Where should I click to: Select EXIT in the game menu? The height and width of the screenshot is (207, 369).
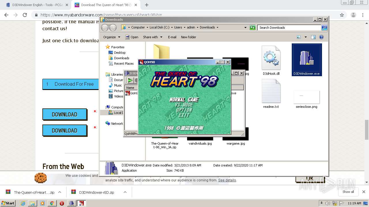(x=184, y=115)
